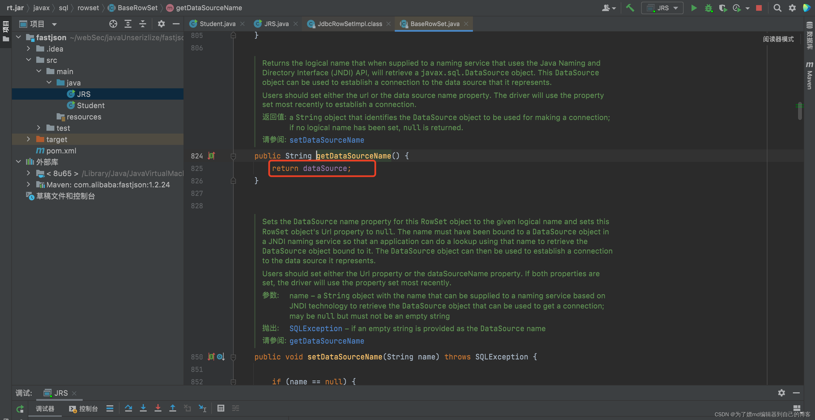The image size is (815, 420).
Task: Close the JRS debug session tab
Action: tap(74, 393)
